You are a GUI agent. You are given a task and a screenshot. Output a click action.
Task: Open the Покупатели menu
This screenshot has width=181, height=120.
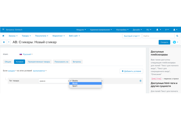(x=41, y=36)
